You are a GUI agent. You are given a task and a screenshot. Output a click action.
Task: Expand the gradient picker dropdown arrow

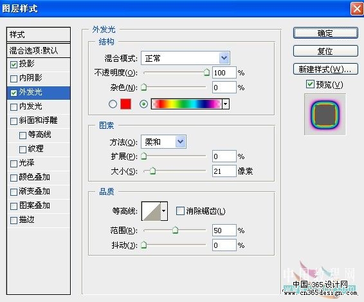[x=226, y=104]
